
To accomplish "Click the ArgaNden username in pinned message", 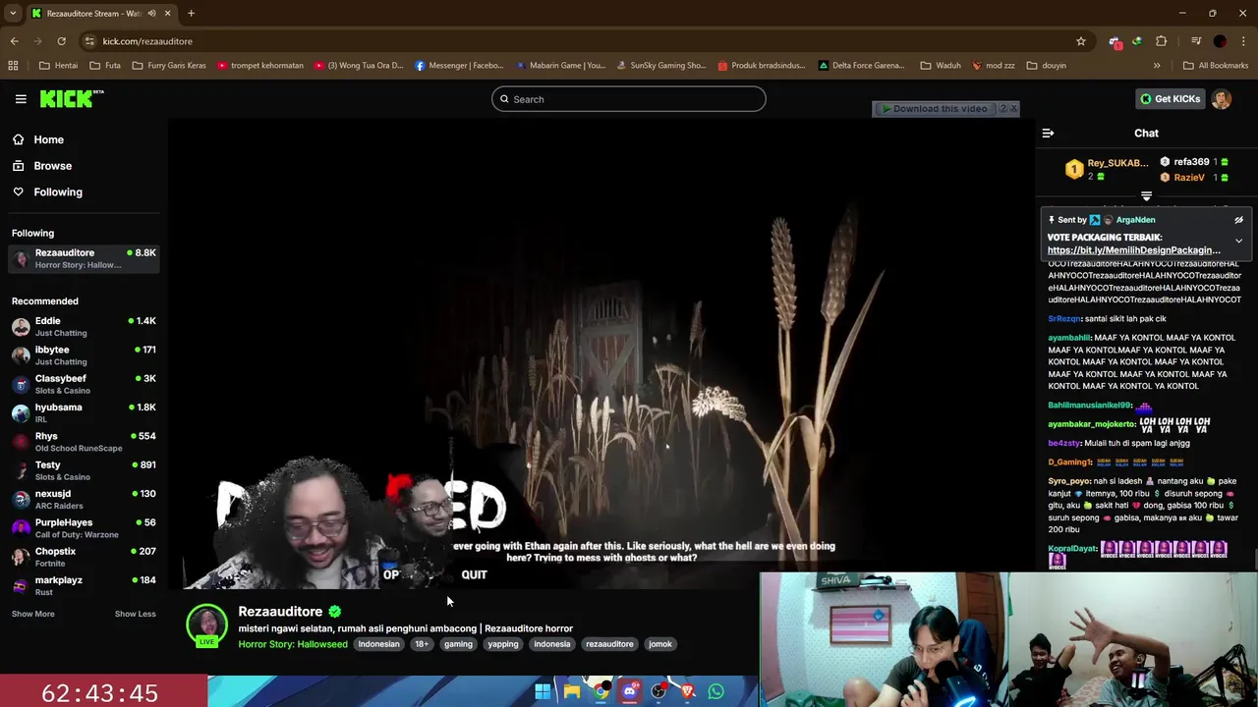I will (x=1135, y=220).
